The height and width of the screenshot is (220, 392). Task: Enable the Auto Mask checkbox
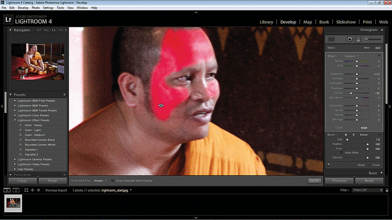tap(341, 153)
